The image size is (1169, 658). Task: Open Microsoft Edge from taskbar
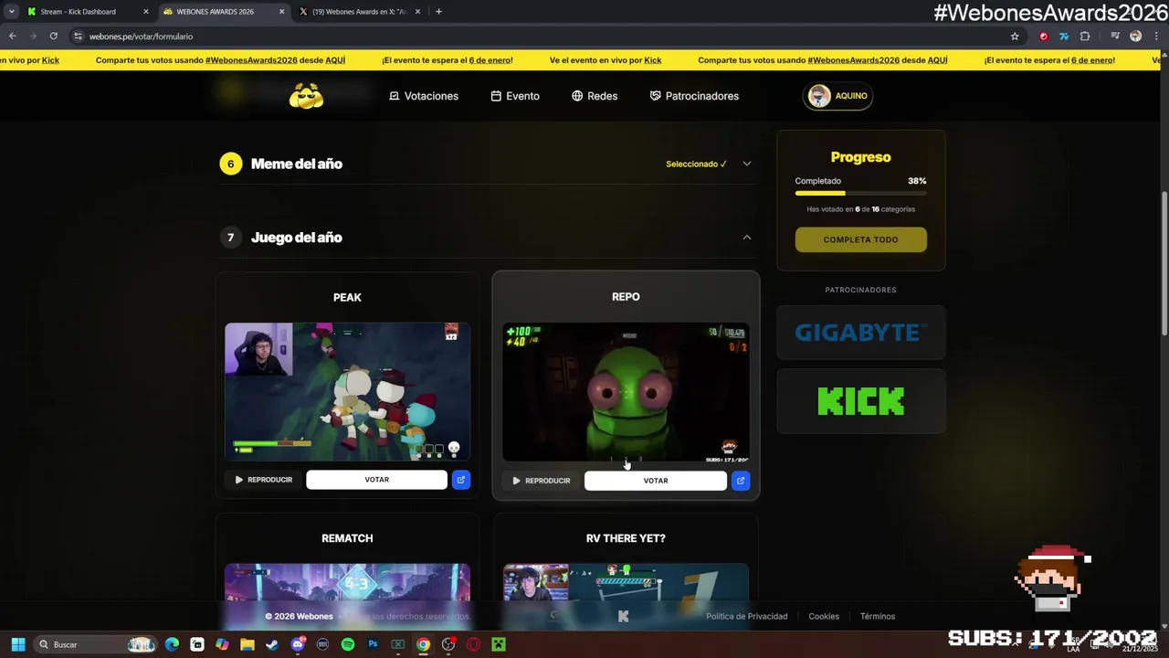[173, 644]
